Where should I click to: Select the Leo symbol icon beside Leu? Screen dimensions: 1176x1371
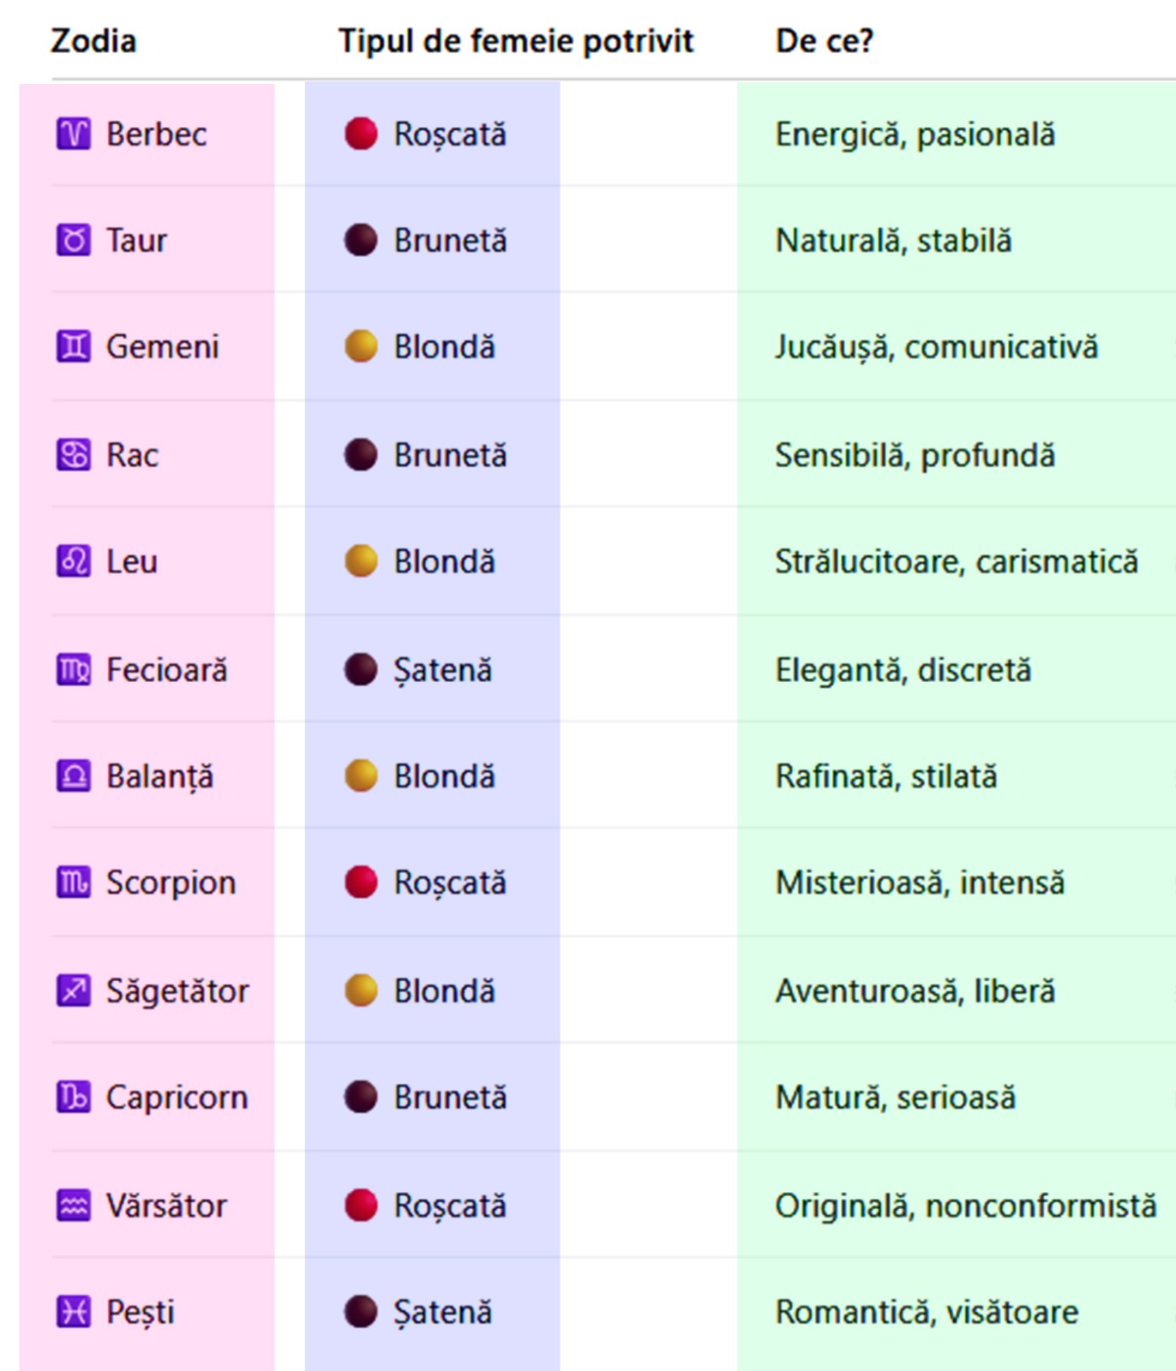coord(73,561)
